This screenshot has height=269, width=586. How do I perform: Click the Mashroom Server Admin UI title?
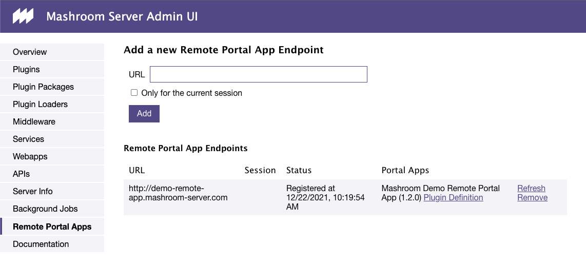(122, 16)
